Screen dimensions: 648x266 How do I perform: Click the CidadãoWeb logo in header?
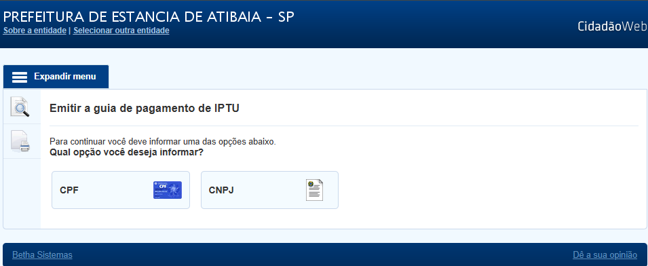click(613, 26)
